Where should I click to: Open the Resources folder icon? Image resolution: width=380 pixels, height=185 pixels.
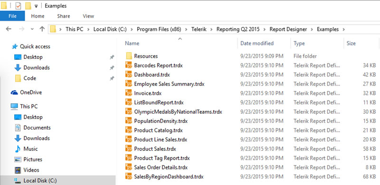tap(129, 56)
